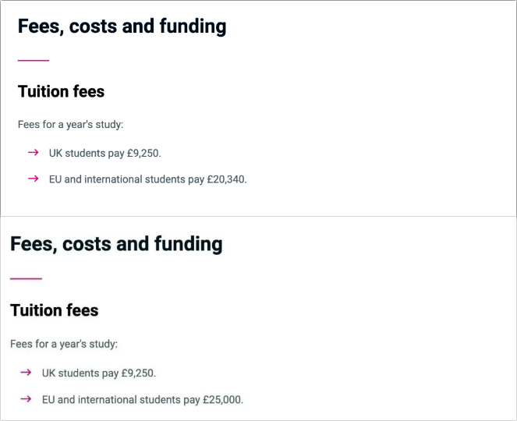Viewport: 517px width, 421px height.
Task: Click the bottom panel's UK students arrow bullet
Action: click(26, 372)
